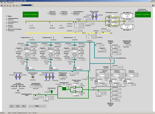Click the green Подпиточный бак tank icon

point(64,88)
